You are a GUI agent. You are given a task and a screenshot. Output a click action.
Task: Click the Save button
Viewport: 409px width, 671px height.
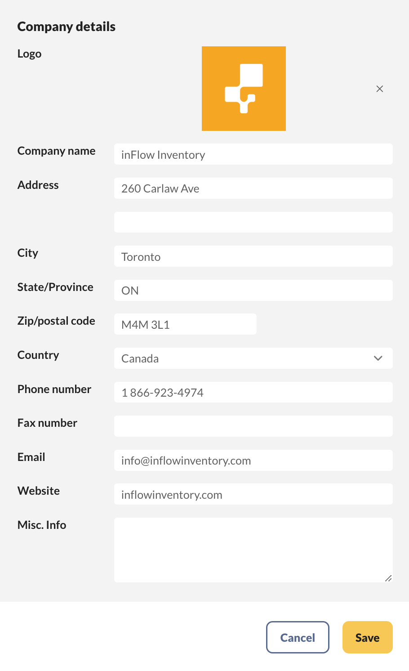click(x=367, y=637)
